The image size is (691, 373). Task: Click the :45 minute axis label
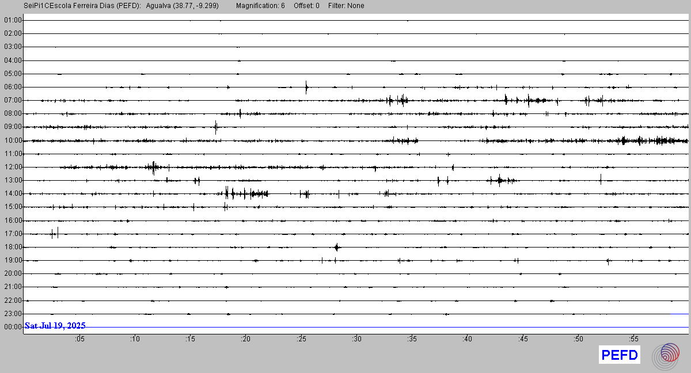[x=523, y=339]
